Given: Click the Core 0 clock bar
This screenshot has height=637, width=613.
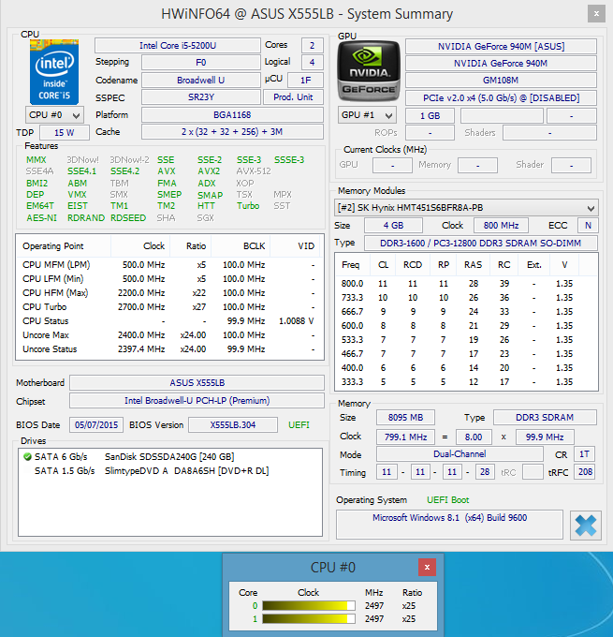Looking at the screenshot, I should point(309,606).
